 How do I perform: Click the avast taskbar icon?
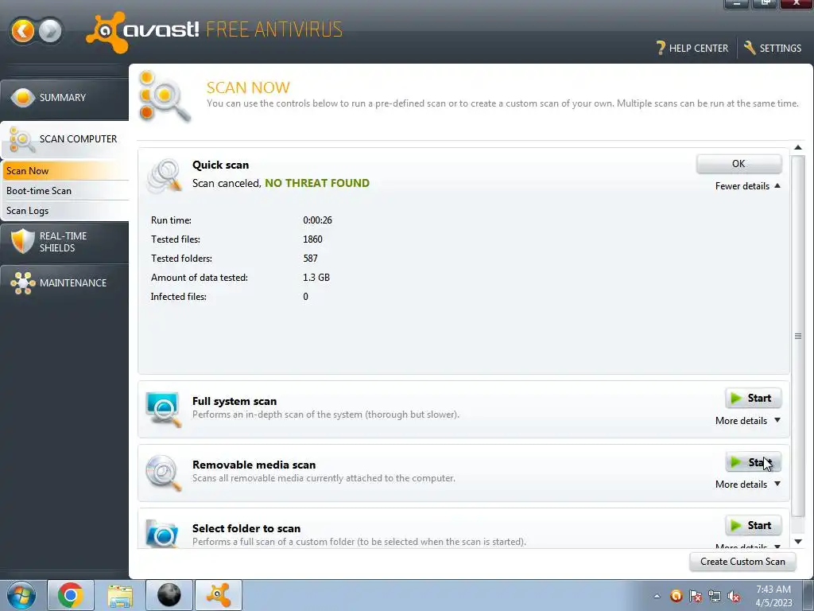pos(219,595)
